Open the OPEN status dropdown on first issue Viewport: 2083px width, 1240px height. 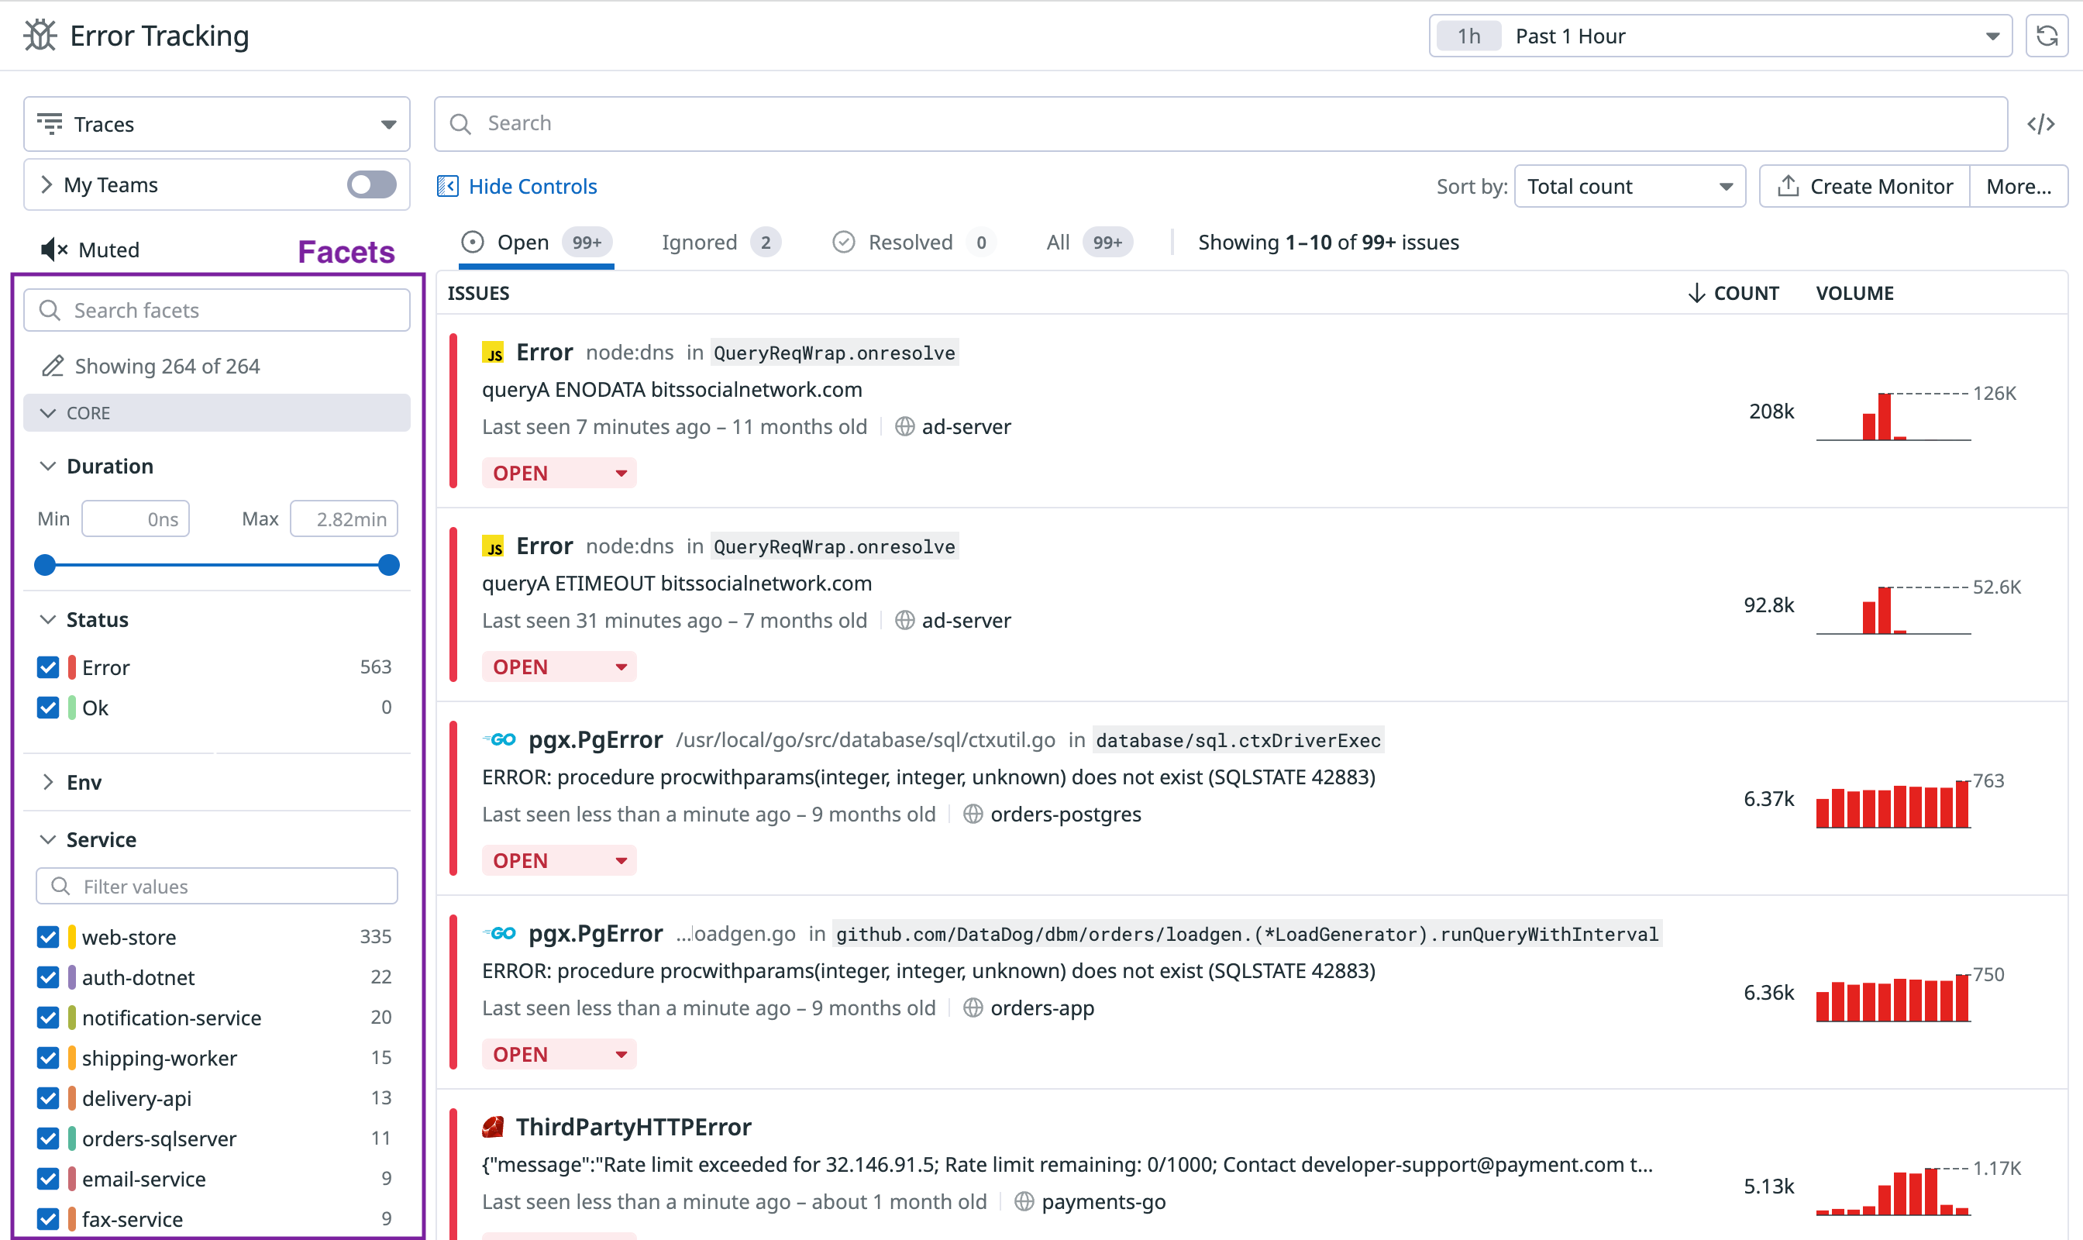point(558,473)
